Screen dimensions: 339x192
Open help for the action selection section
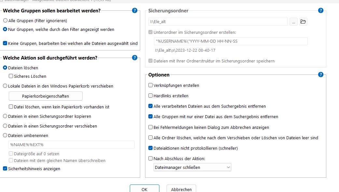tap(135, 58)
